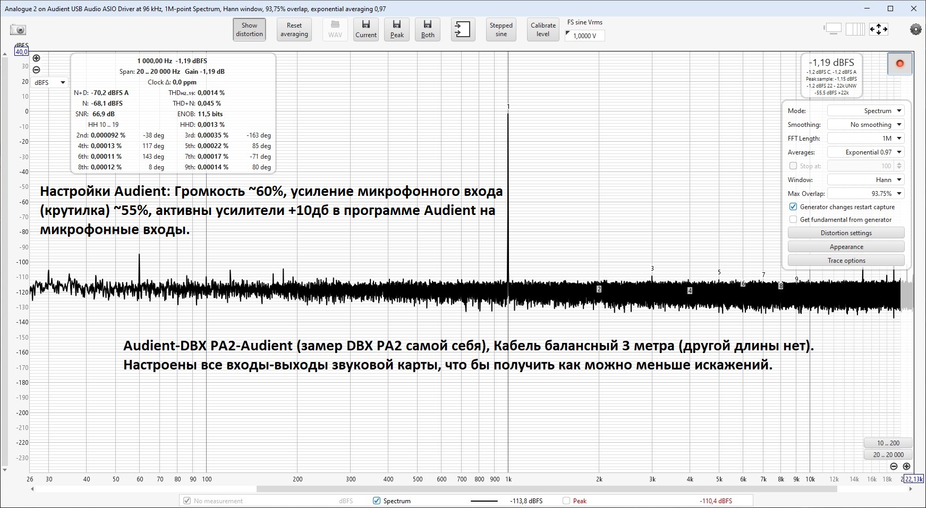Screen dimensions: 926x508
Task: Click Calibrate level button
Action: pos(543,30)
